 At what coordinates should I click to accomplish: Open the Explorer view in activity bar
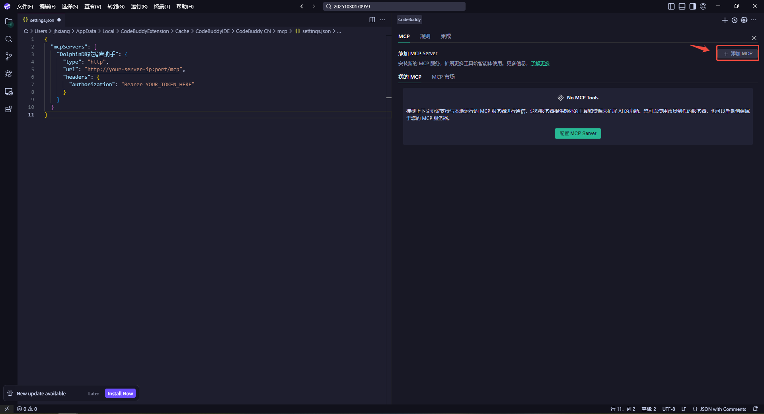point(9,22)
